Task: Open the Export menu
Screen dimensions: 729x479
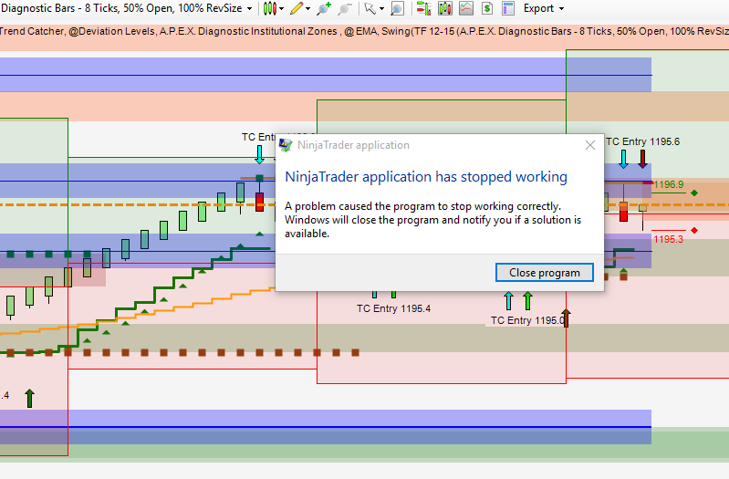Action: pyautogui.click(x=543, y=8)
